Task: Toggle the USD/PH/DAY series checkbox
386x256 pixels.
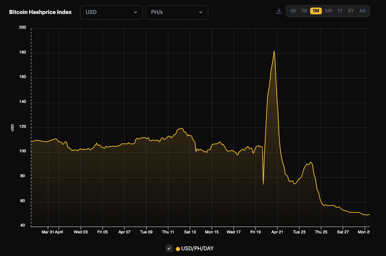Action: [169, 248]
